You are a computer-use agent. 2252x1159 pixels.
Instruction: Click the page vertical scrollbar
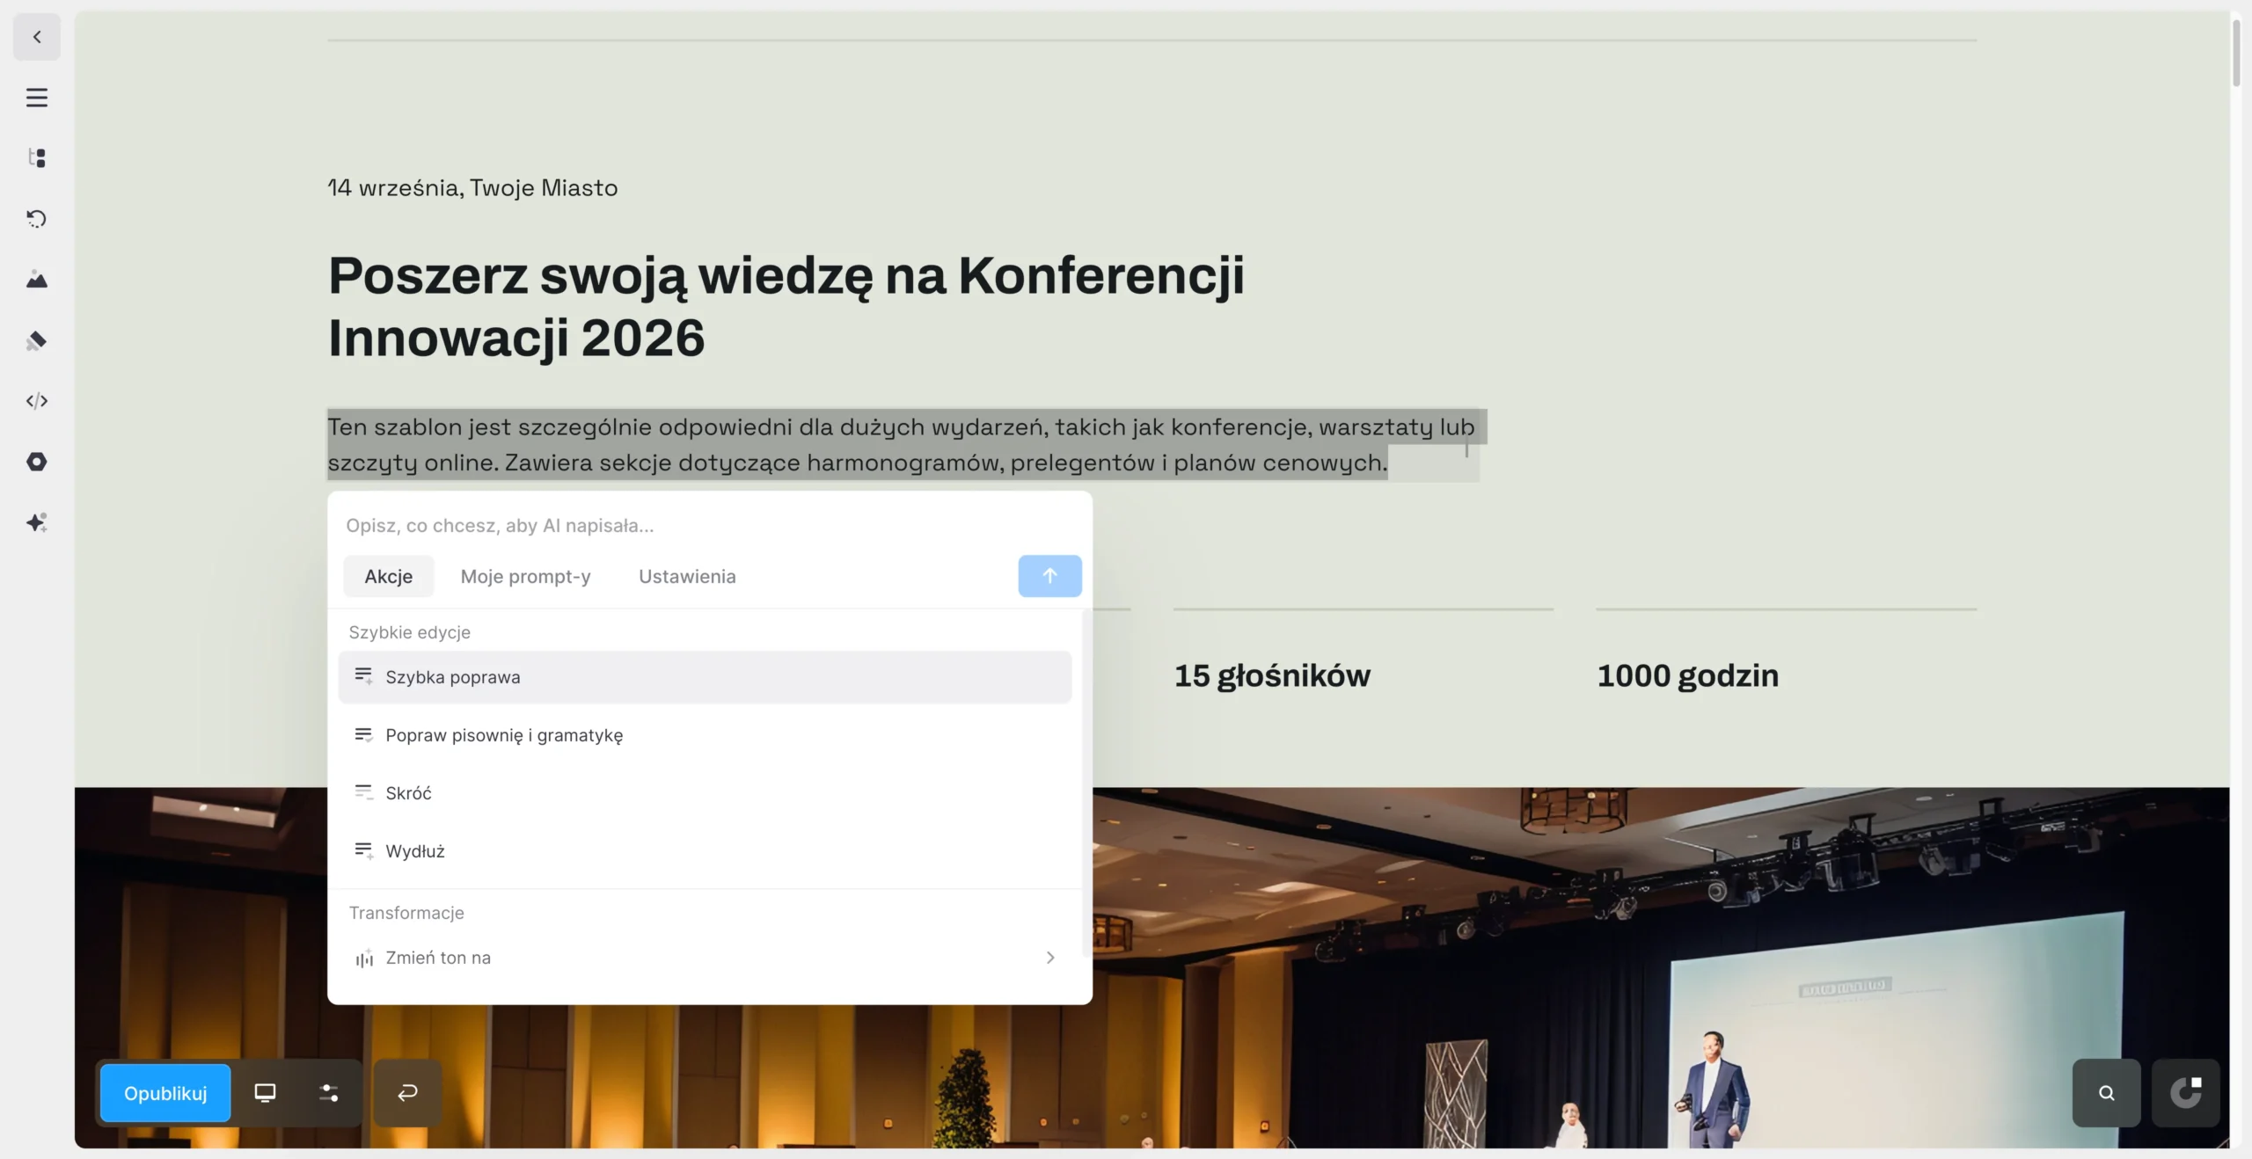2236,53
